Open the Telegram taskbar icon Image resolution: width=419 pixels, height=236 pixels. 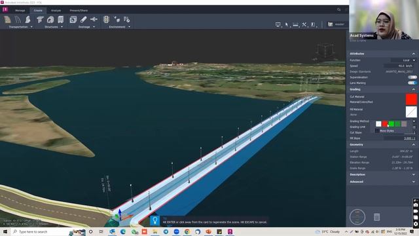click(x=166, y=231)
